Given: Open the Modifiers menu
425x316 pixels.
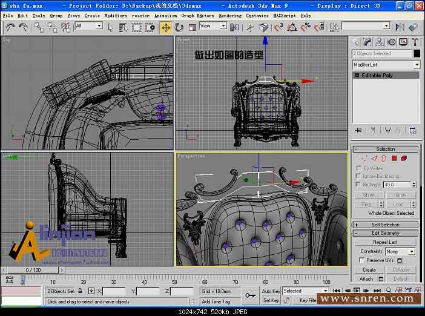Looking at the screenshot, I should coord(116,16).
